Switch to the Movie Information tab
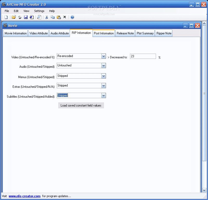The image size is (208, 200). pos(16,33)
